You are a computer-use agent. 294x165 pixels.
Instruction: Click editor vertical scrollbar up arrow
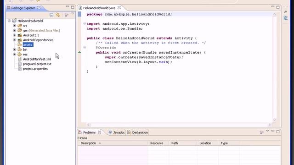[274, 14]
